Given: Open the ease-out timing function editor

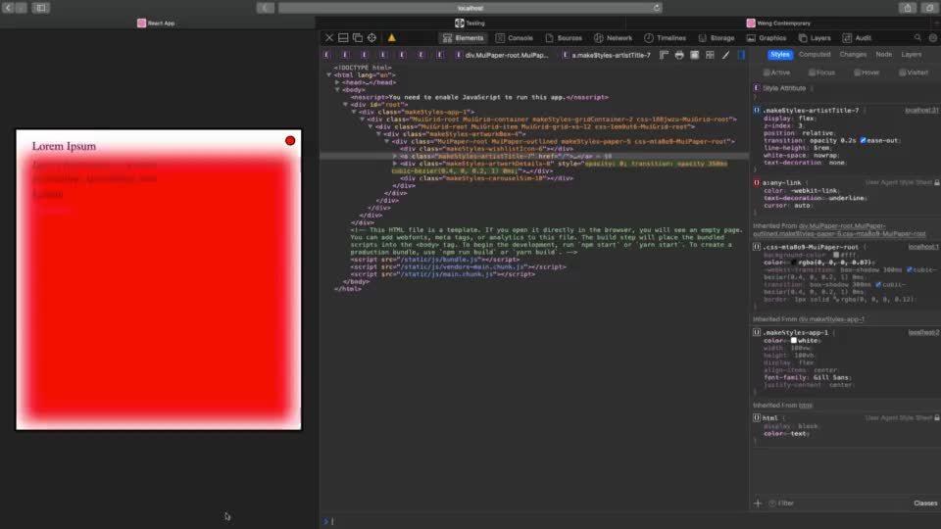Looking at the screenshot, I should click(x=863, y=140).
